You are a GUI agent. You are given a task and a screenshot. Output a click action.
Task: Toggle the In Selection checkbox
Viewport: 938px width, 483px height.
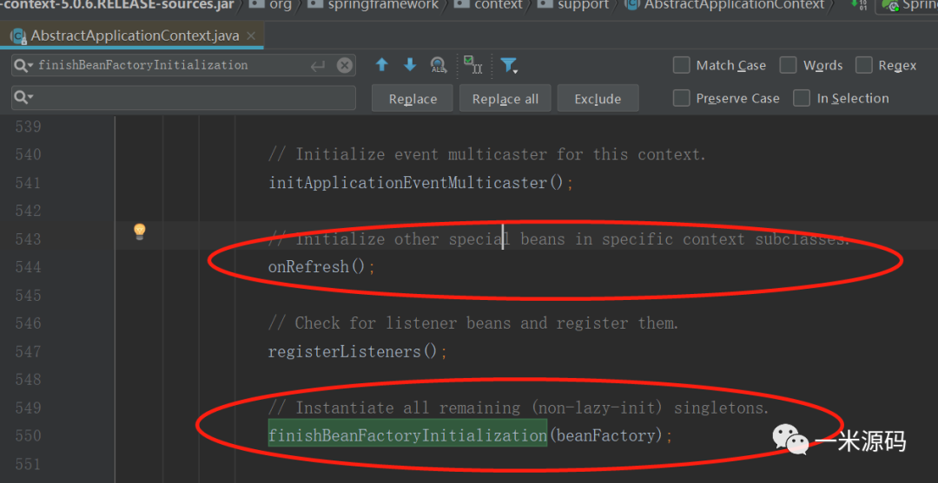(x=802, y=98)
